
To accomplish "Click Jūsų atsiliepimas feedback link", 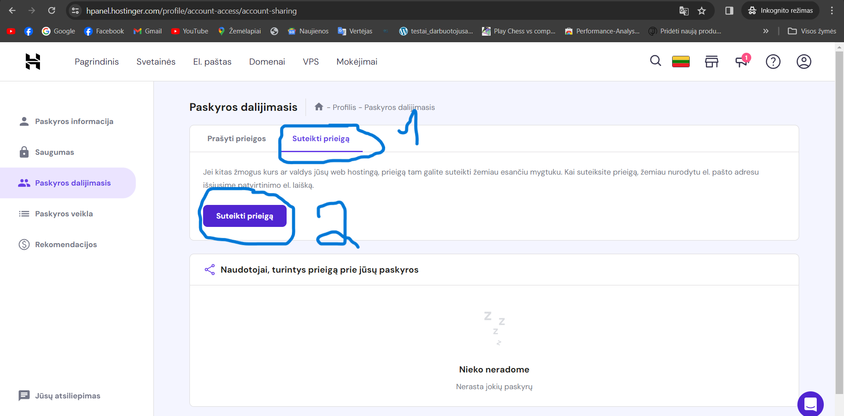I will [67, 396].
